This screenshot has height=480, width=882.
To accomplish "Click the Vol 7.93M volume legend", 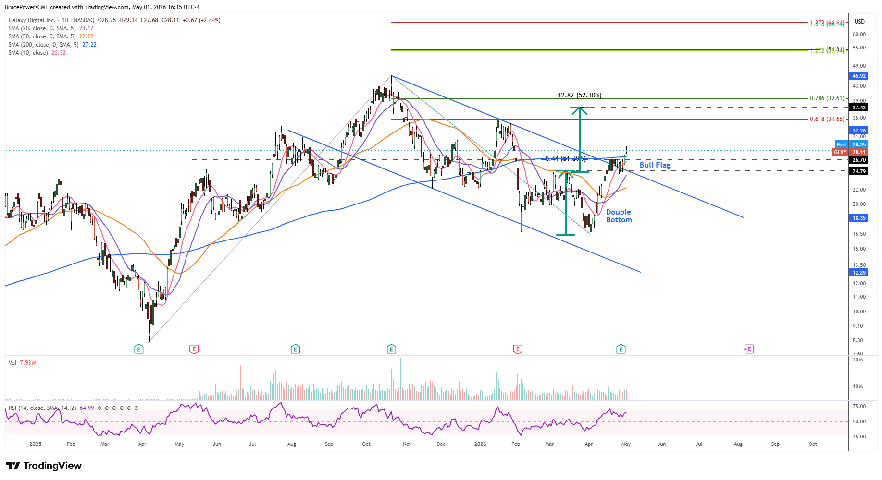I will point(22,363).
